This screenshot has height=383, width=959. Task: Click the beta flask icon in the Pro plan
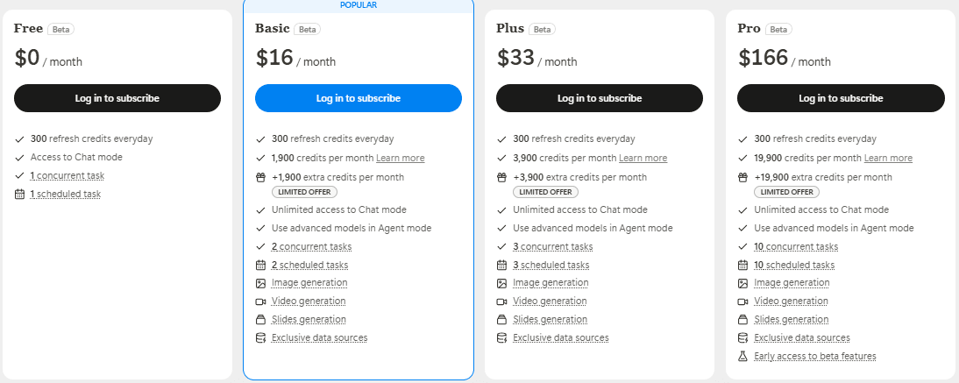742,357
